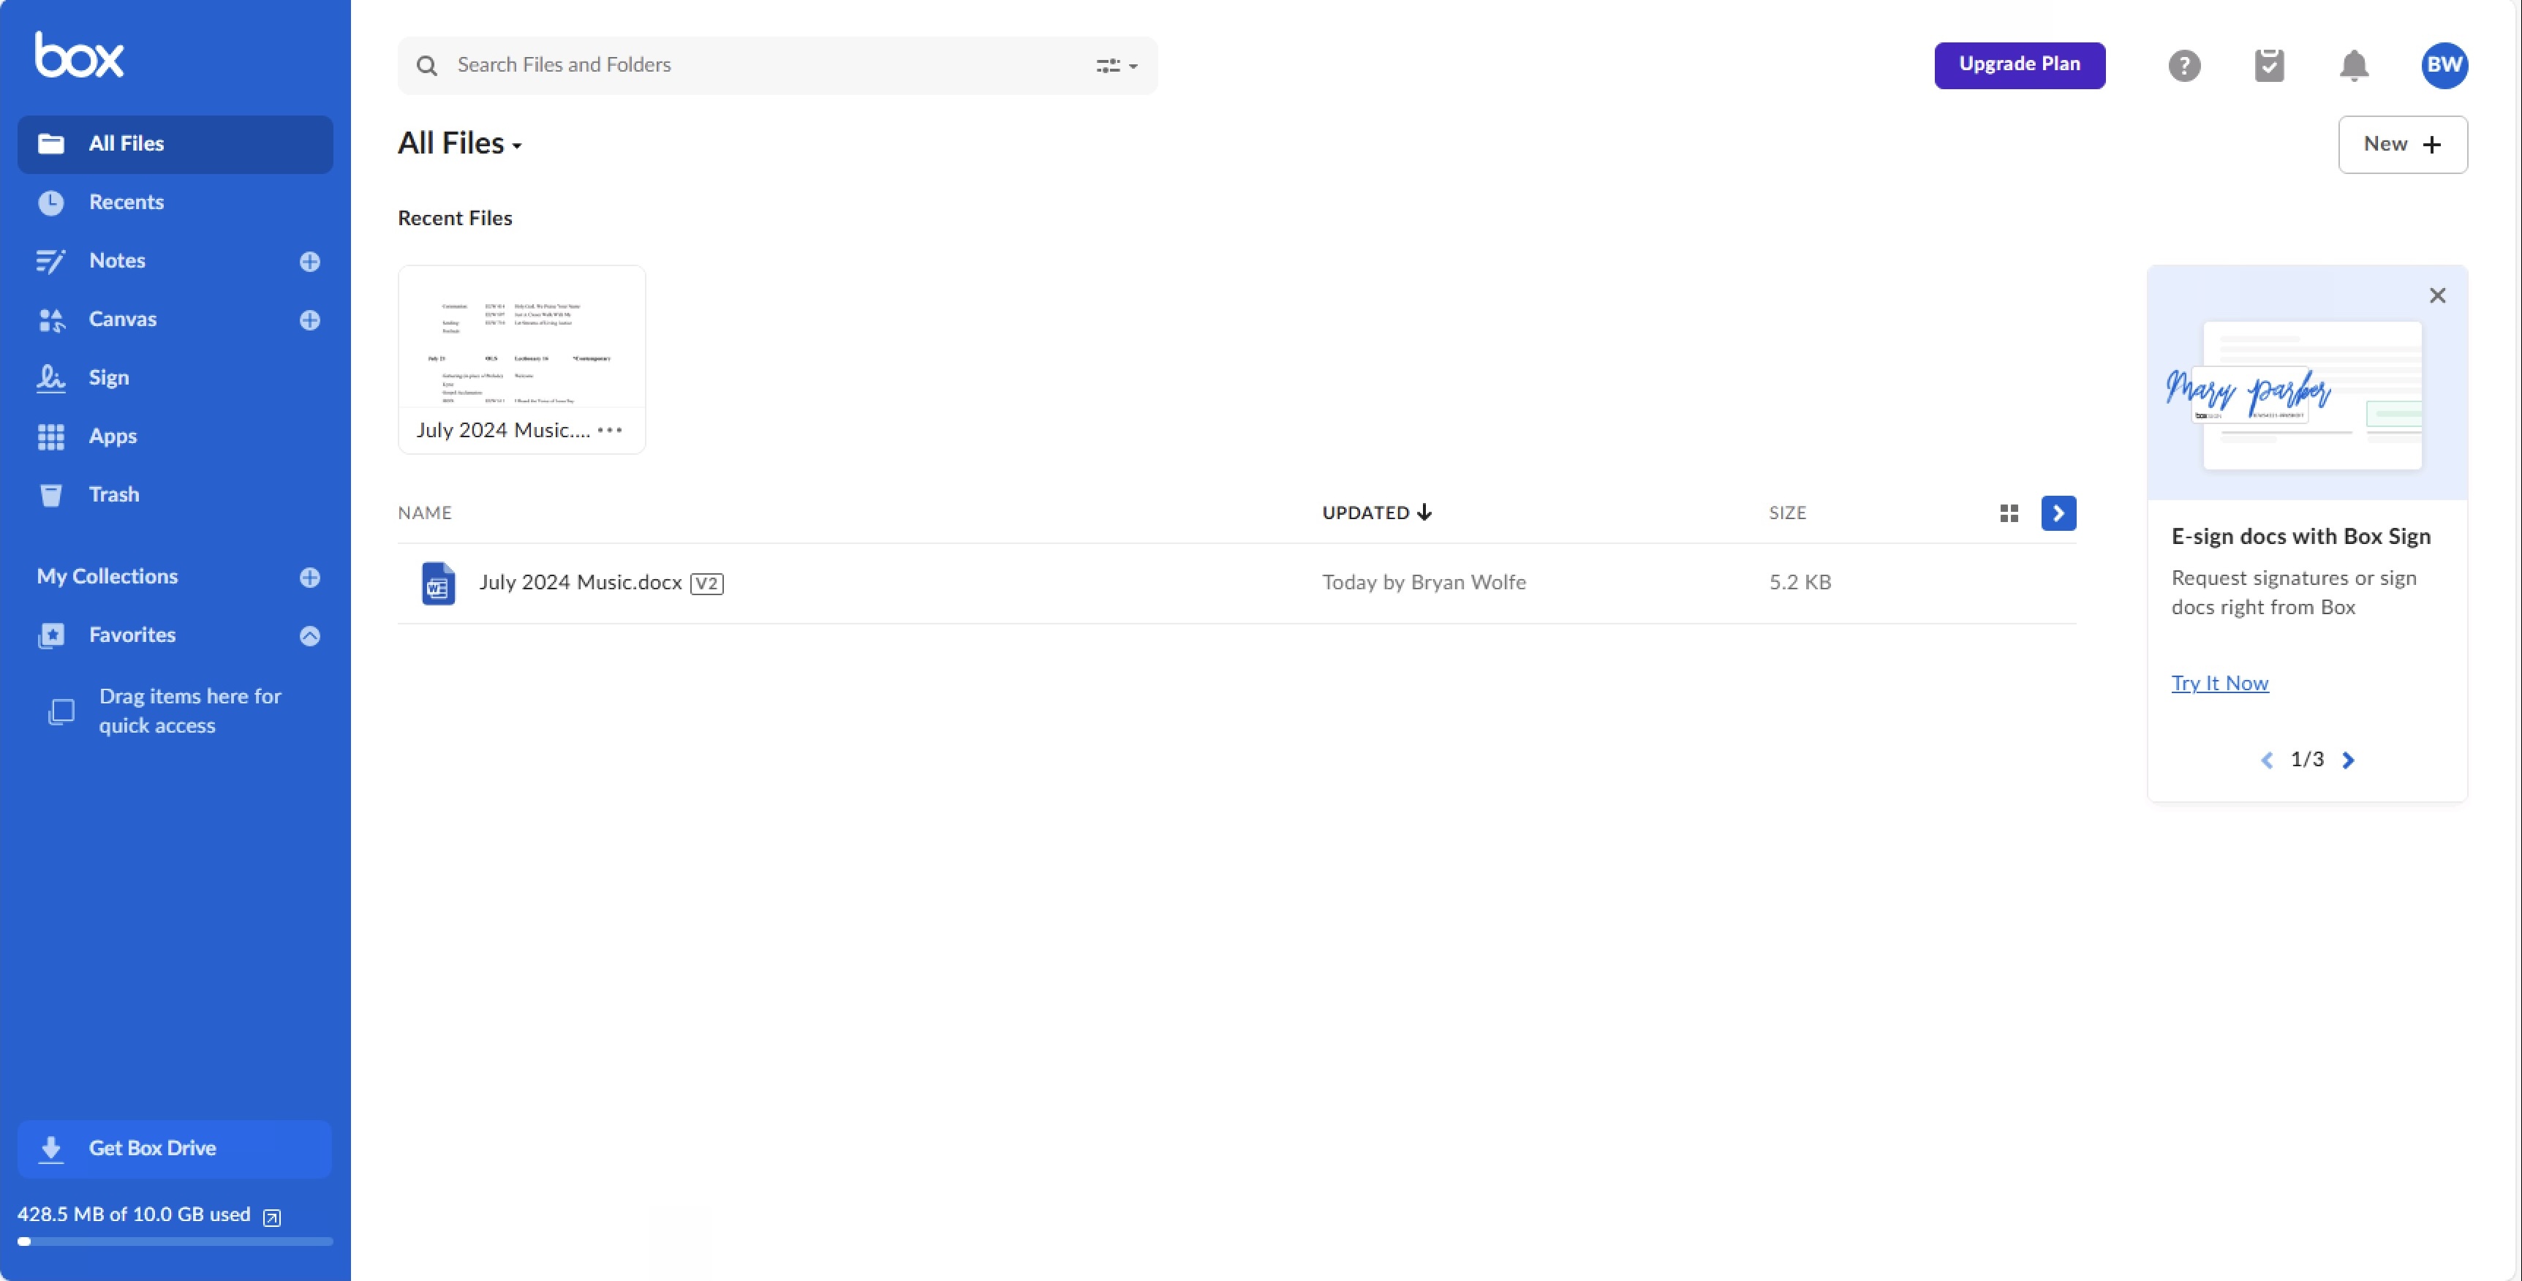Click the Search Files and Folders field
The image size is (2522, 1281).
pyautogui.click(x=777, y=66)
